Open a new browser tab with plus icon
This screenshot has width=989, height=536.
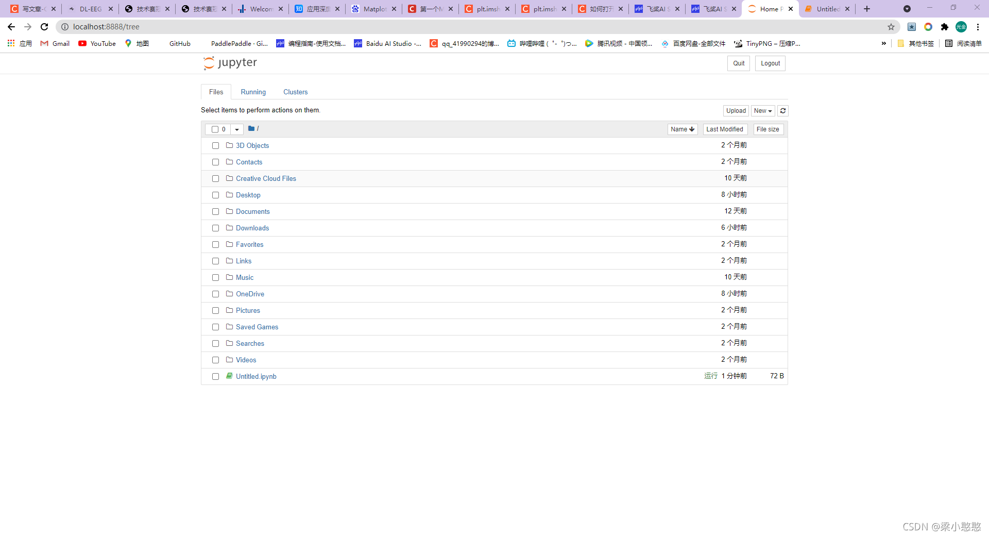pyautogui.click(x=867, y=9)
